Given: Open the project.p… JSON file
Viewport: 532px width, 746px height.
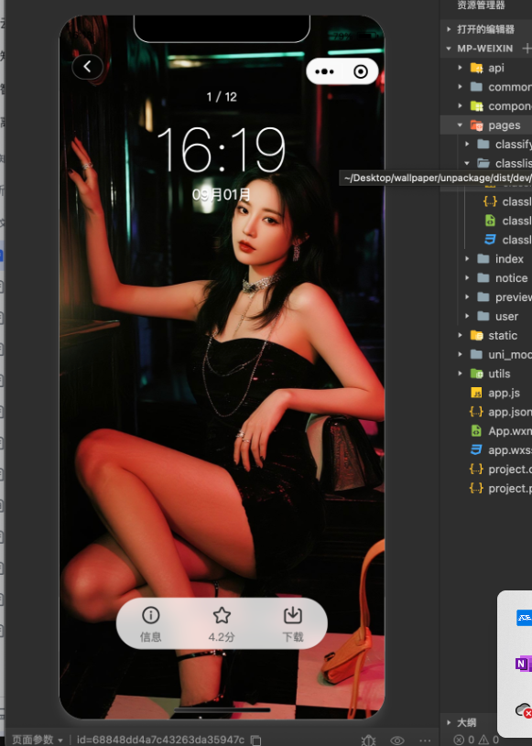Looking at the screenshot, I should point(486,488).
